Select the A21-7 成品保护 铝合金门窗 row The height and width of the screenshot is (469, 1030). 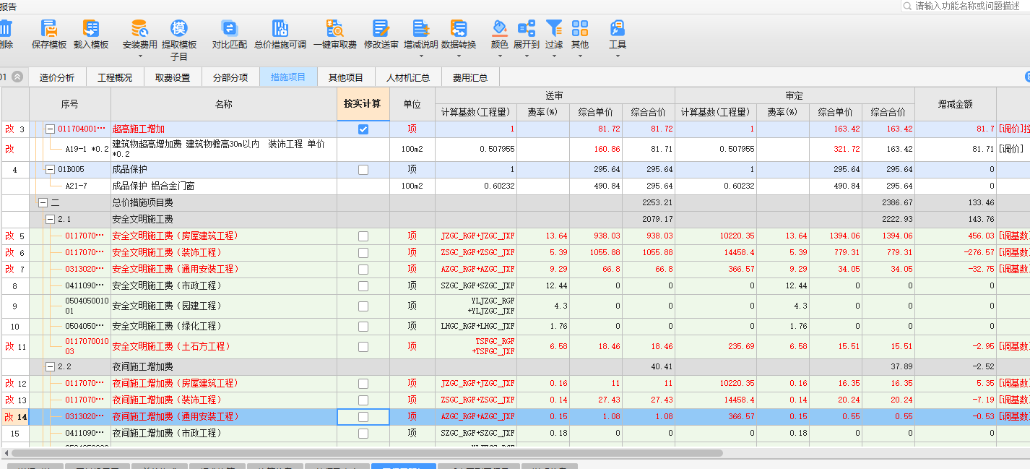pos(515,186)
